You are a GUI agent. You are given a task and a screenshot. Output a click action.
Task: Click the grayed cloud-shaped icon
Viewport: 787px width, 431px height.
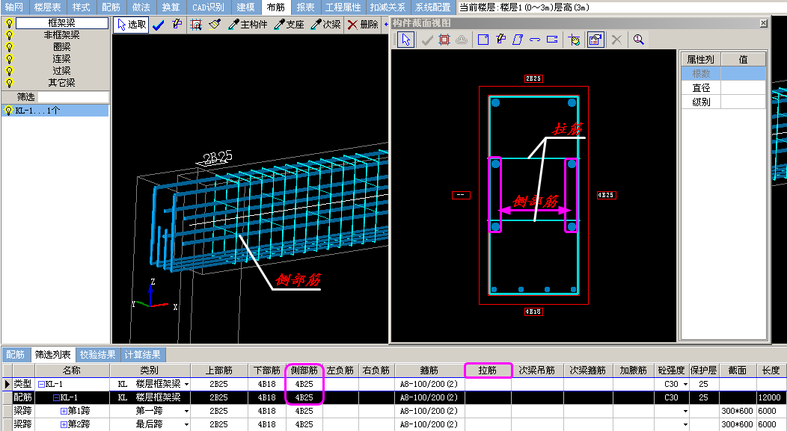point(462,40)
